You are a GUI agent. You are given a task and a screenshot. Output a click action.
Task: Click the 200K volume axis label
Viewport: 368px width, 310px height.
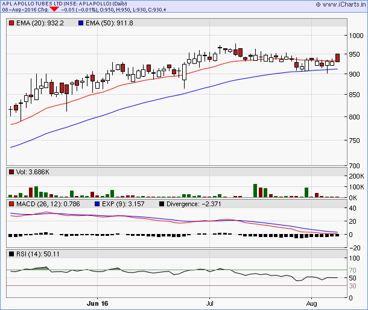(x=357, y=176)
